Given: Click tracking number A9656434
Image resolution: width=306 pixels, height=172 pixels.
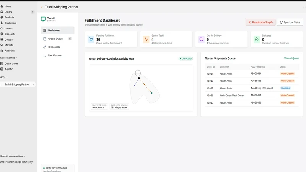Looking at the screenshot, I should click(256, 73).
